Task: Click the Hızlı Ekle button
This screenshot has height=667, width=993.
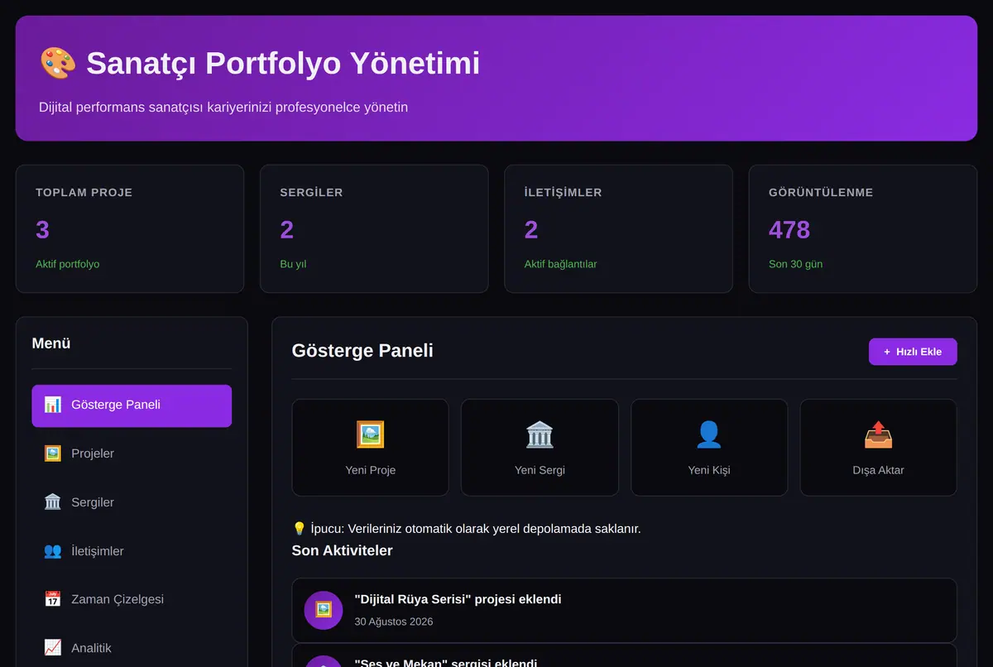Action: tap(913, 352)
